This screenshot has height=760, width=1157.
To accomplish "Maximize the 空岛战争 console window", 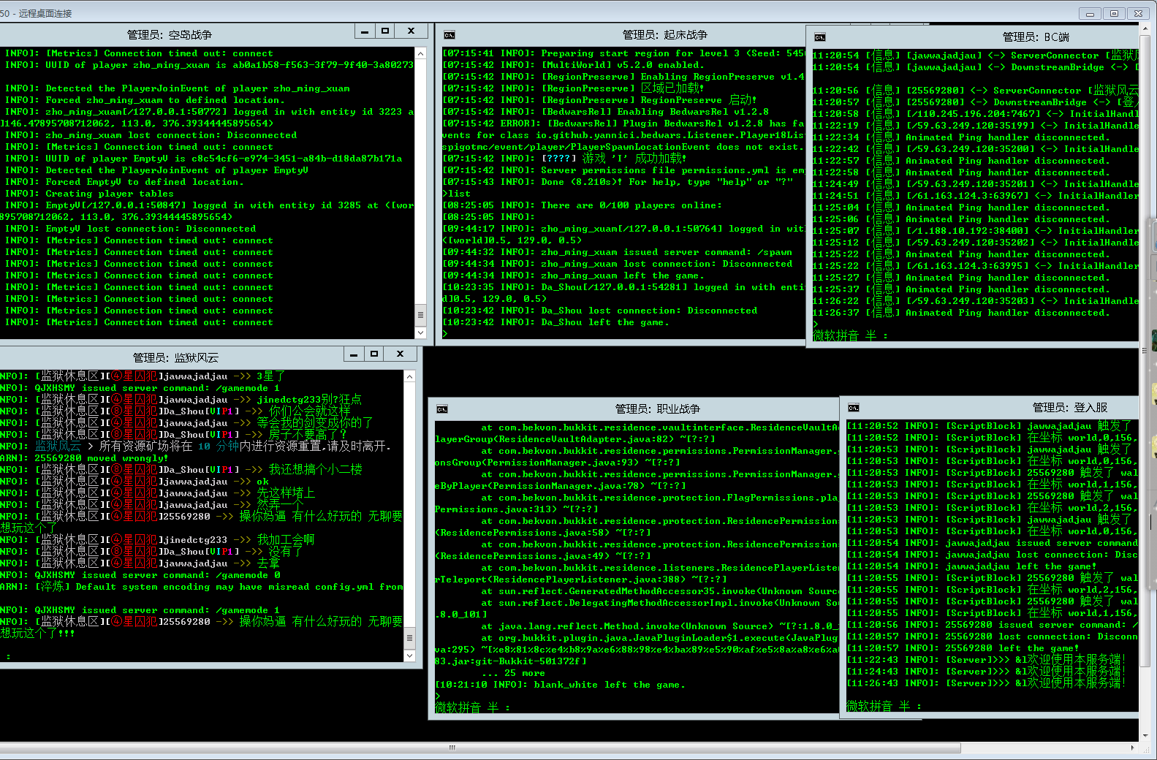I will [x=385, y=31].
